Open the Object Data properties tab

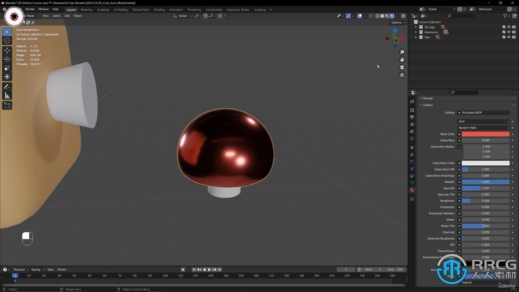pyautogui.click(x=412, y=183)
